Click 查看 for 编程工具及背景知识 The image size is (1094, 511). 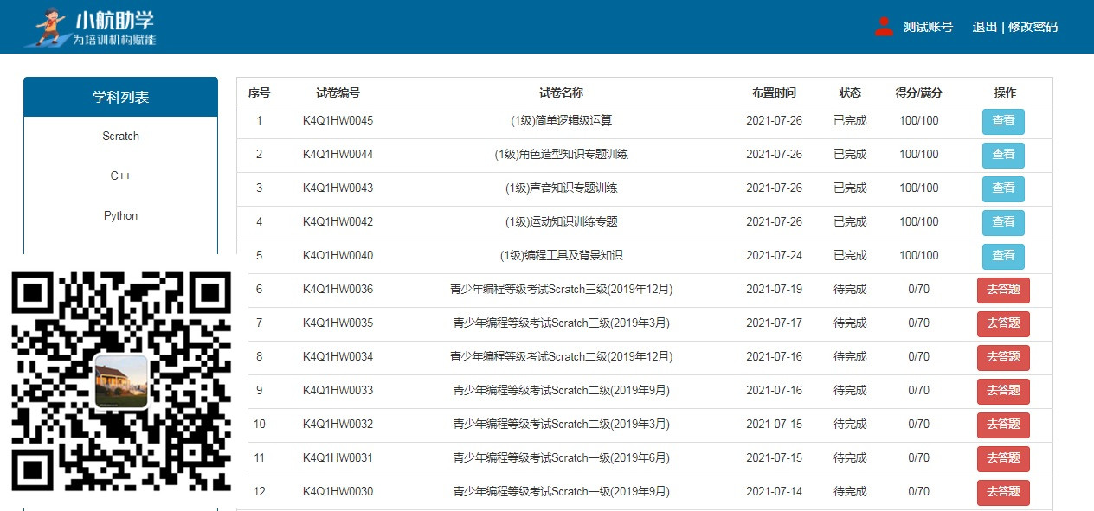click(x=1003, y=256)
